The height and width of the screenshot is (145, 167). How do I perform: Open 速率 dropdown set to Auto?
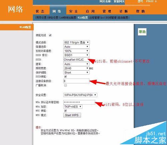[x=76, y=64]
